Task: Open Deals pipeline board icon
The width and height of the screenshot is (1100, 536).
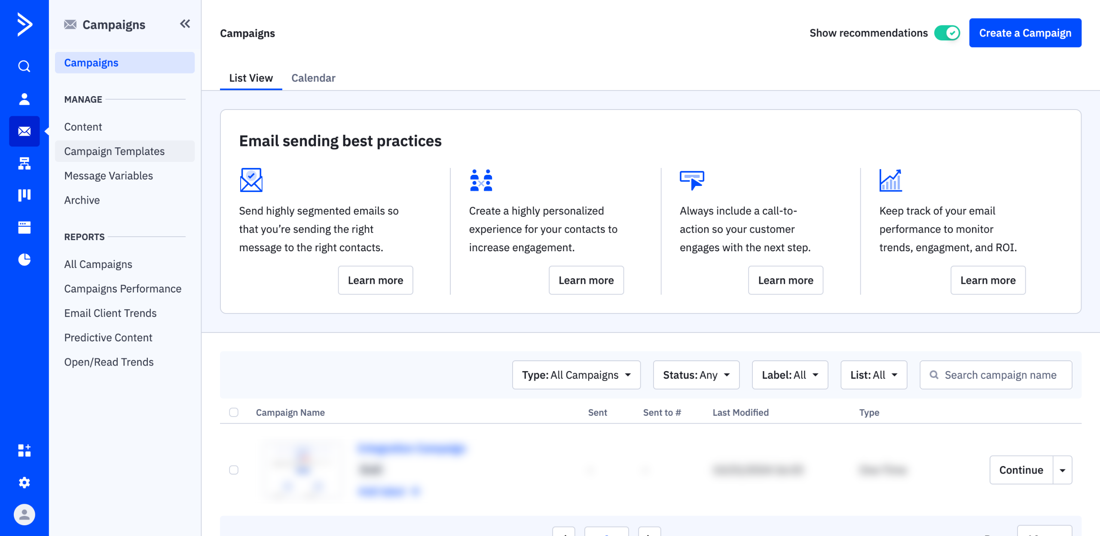Action: (x=24, y=195)
